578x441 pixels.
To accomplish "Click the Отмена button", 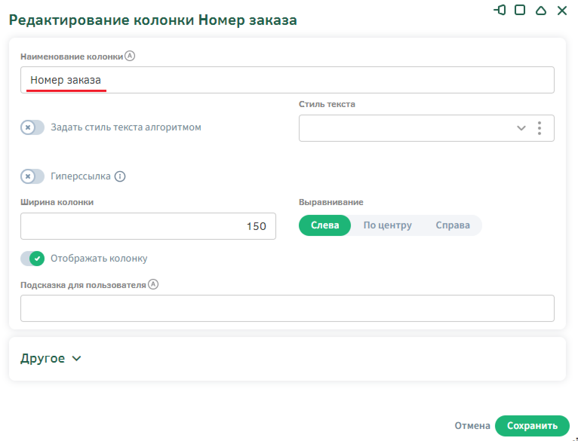I will 472,426.
